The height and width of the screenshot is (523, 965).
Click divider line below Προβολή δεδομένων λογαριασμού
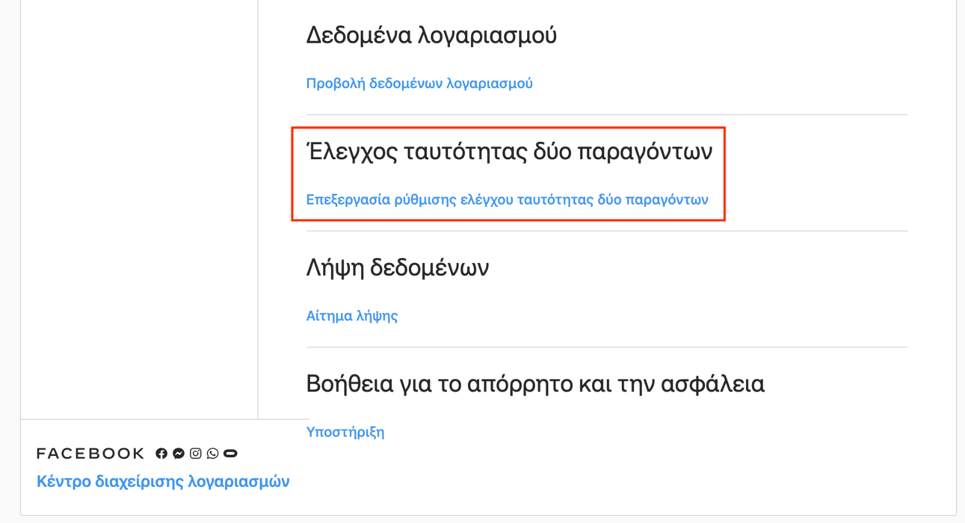pos(607,115)
